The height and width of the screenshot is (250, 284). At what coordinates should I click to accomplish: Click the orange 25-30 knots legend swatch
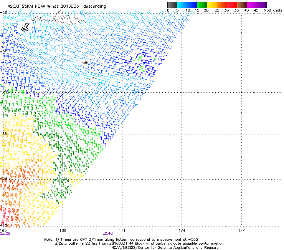[x=222, y=5]
